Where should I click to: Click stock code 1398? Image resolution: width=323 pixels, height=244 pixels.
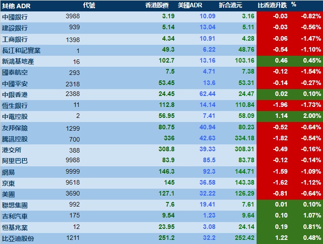pyautogui.click(x=73, y=40)
